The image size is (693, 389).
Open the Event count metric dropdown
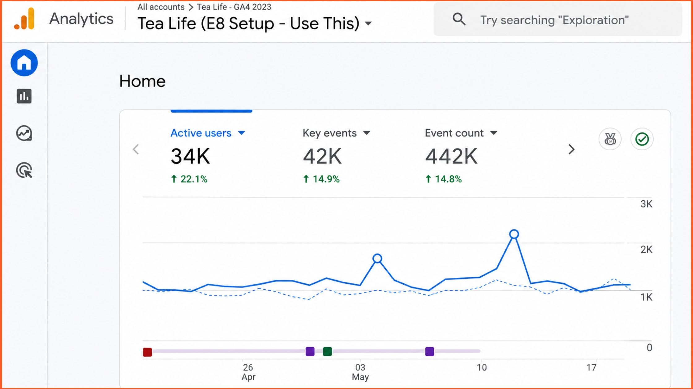(x=461, y=133)
